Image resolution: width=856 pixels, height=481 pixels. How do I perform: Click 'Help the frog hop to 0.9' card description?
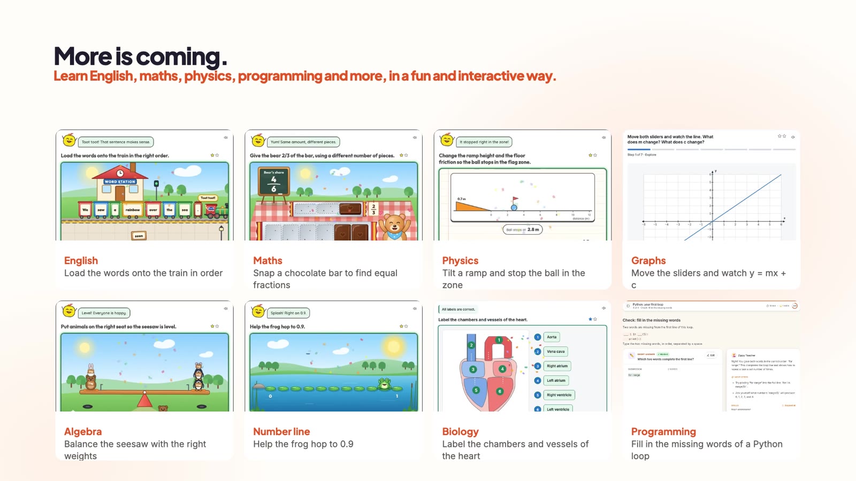pyautogui.click(x=303, y=444)
